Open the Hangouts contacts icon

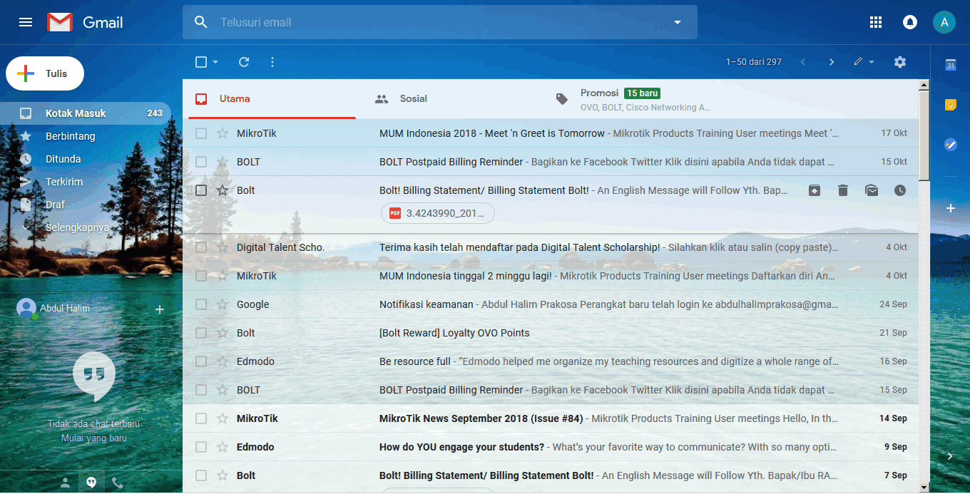65,483
